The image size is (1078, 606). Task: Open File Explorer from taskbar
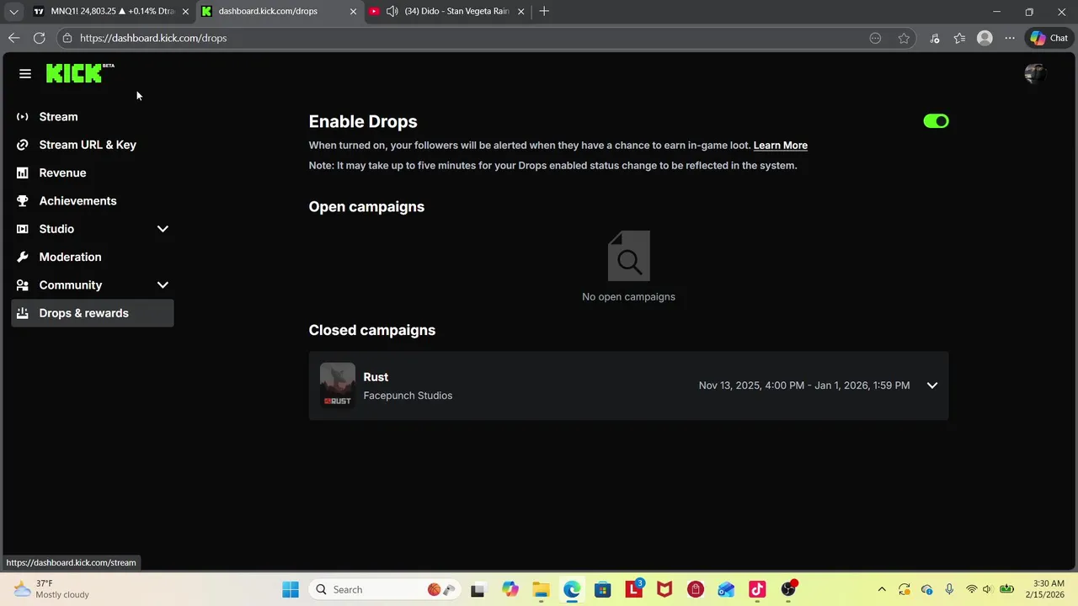click(x=541, y=590)
